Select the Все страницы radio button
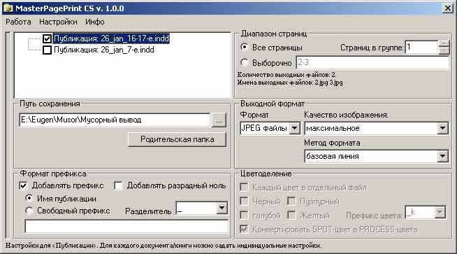The width and height of the screenshot is (457, 254). click(x=245, y=47)
